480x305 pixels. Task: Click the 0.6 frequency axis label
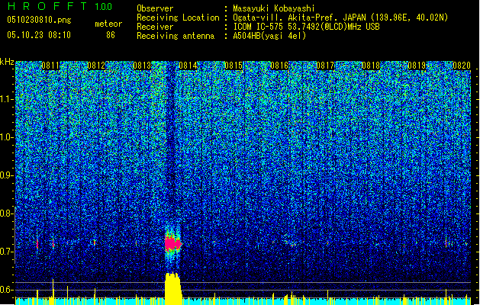click(6, 290)
